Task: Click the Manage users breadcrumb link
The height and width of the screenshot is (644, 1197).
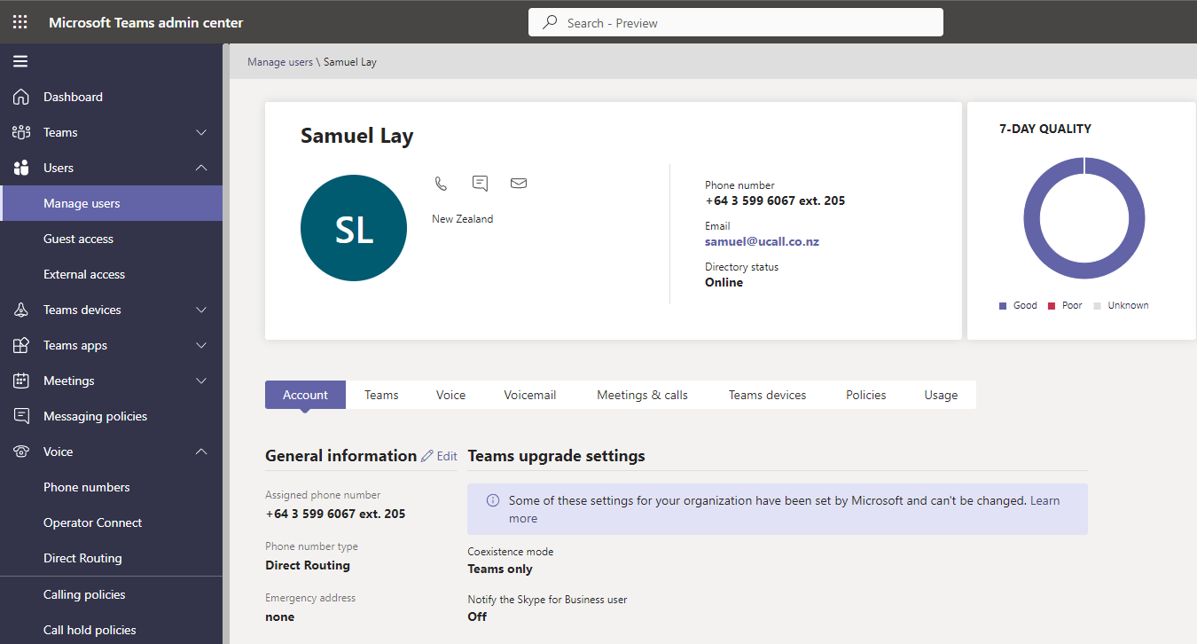Action: tap(280, 62)
